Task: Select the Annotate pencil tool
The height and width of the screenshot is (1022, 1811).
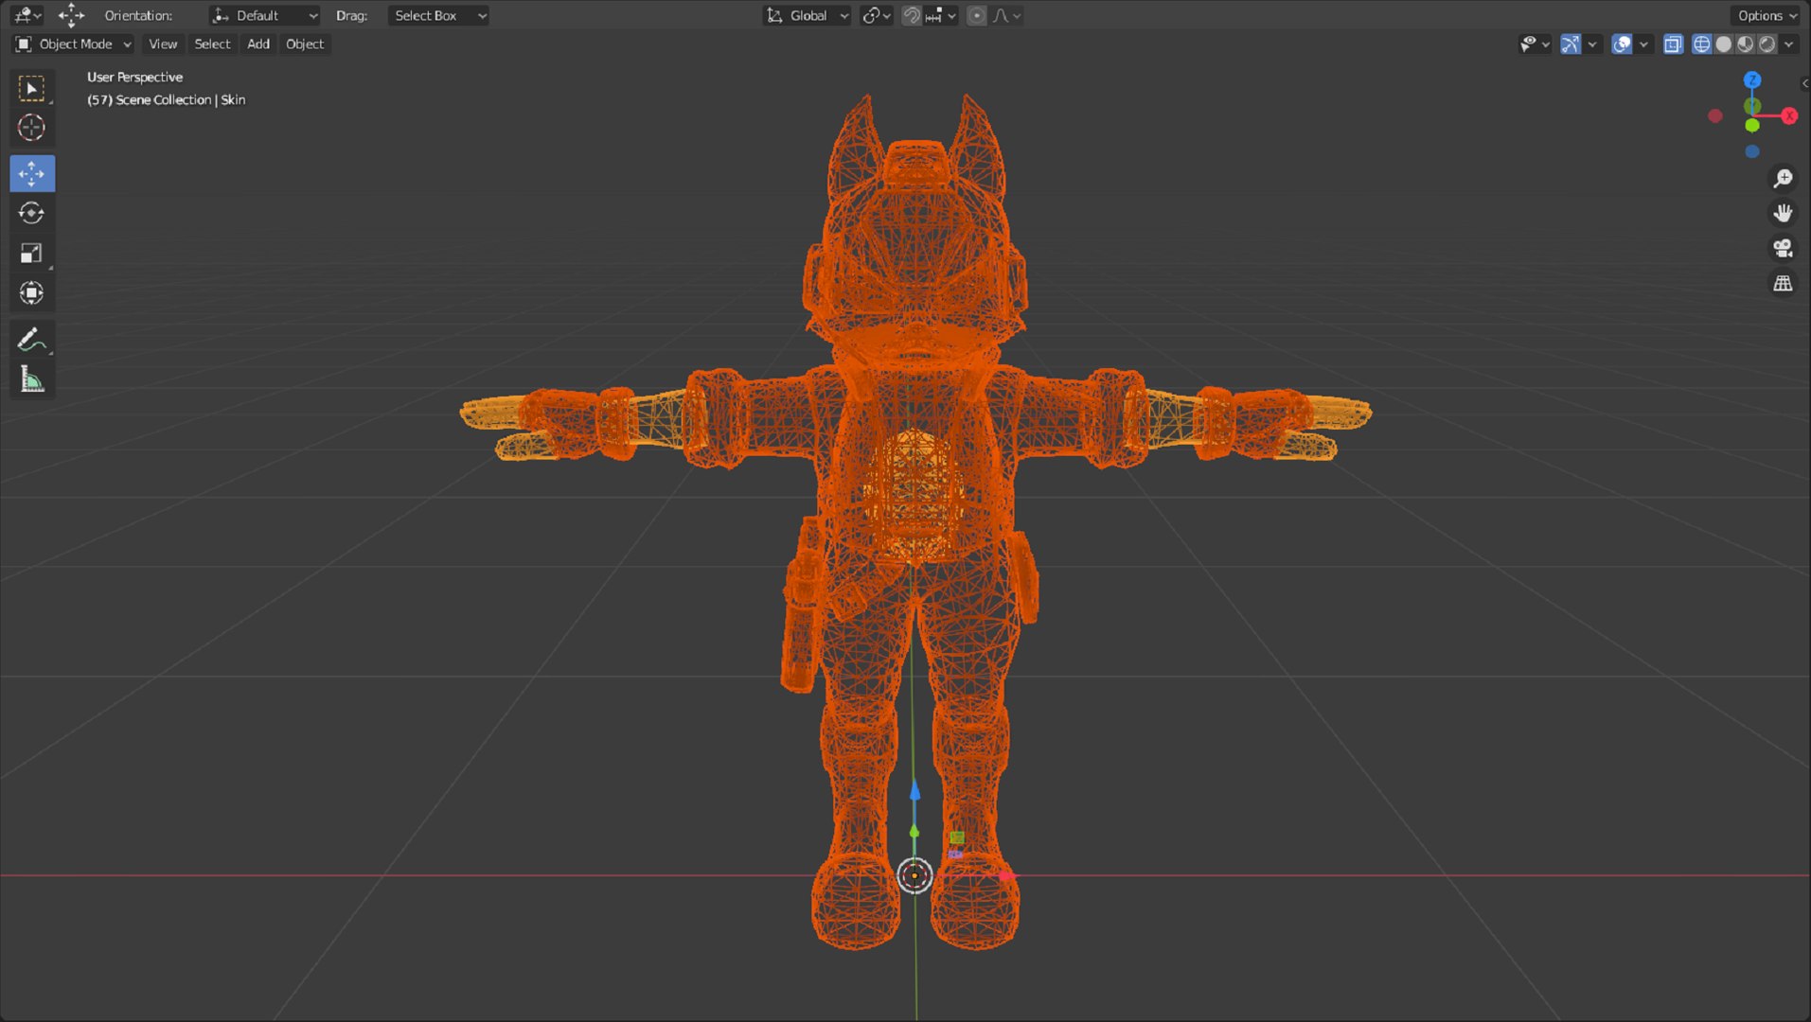Action: coord(32,340)
